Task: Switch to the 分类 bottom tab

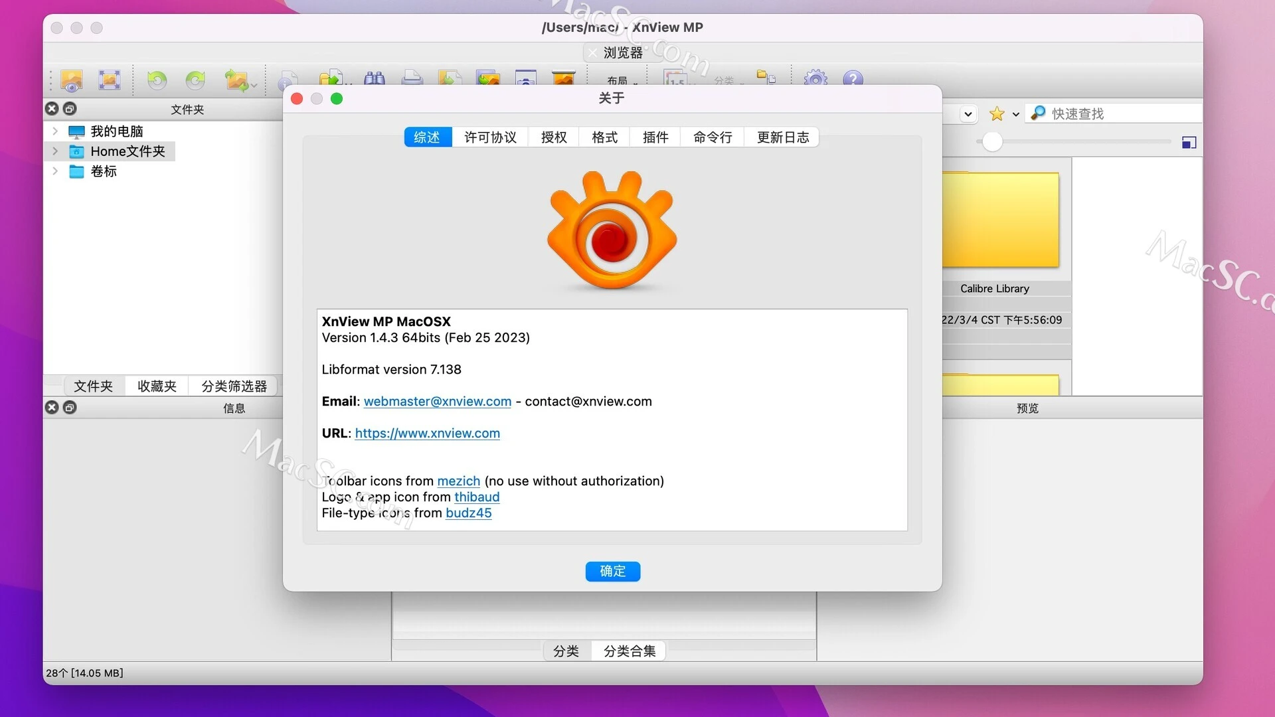Action: coord(566,651)
